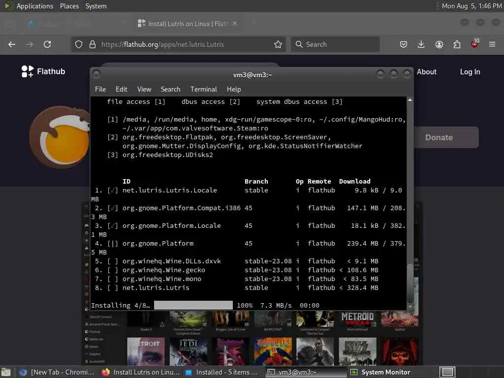The height and width of the screenshot is (378, 504).
Task: Click 'Installing 4/8…' status text
Action: pos(121,305)
